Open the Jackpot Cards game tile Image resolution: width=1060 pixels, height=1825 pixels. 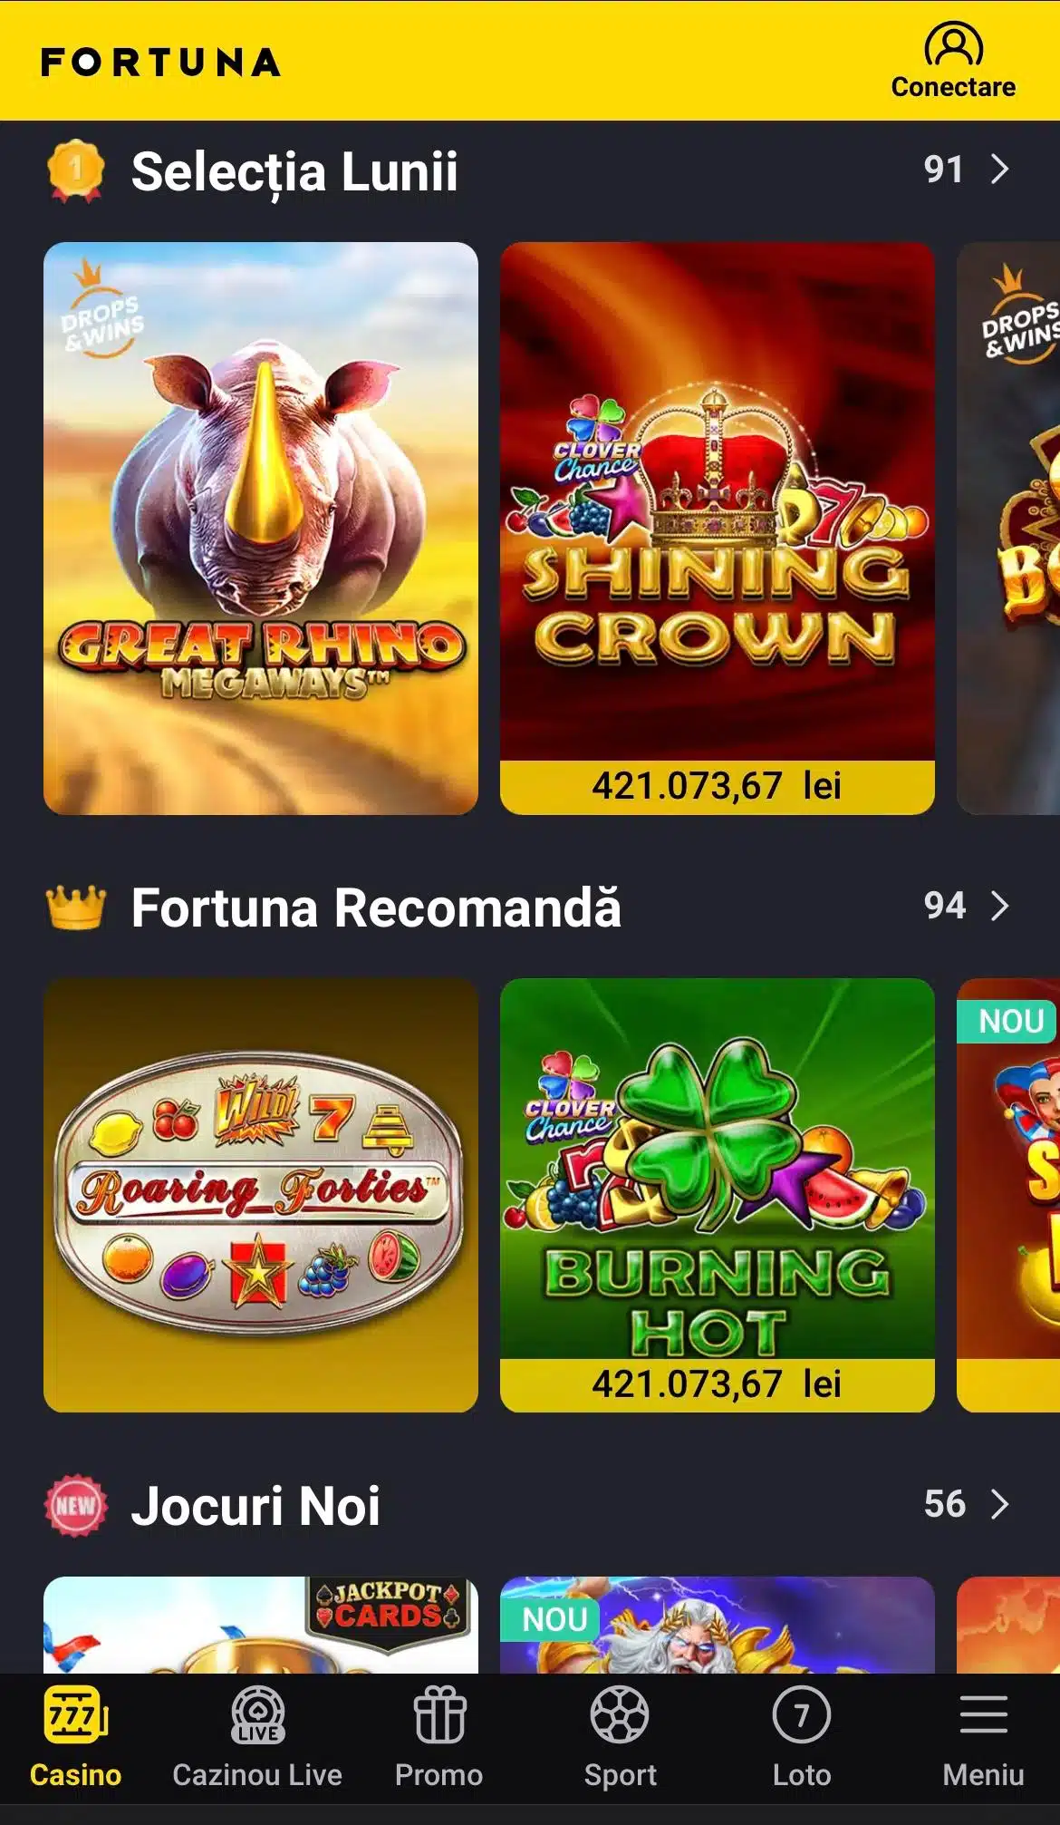coord(261,1625)
